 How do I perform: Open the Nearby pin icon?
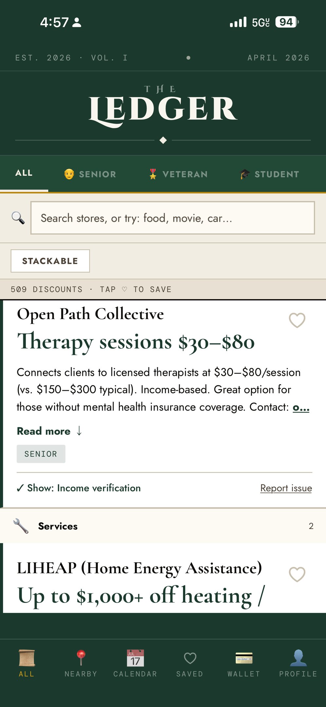pos(81,658)
